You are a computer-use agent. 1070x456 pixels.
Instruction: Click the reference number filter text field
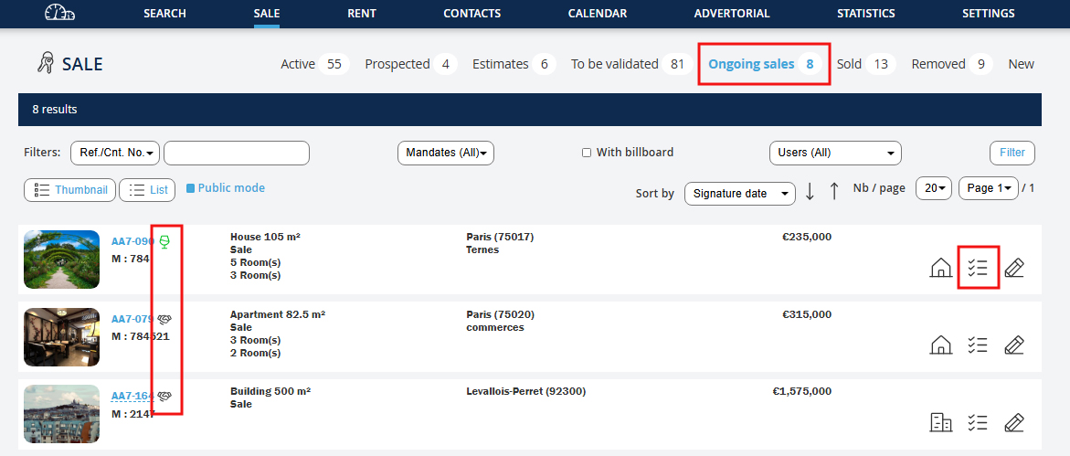[237, 153]
